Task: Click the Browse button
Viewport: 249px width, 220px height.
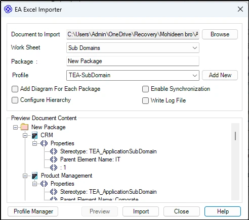Action: [x=220, y=34]
